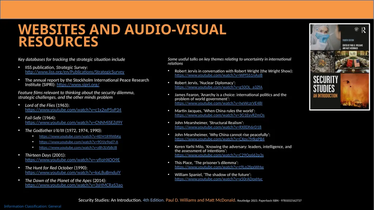Image resolution: width=374 pixels, height=210 pixels.
Task: Click 'The Godfather I/II/III (1972, 1974, 1990)' text
Action: 64,130
